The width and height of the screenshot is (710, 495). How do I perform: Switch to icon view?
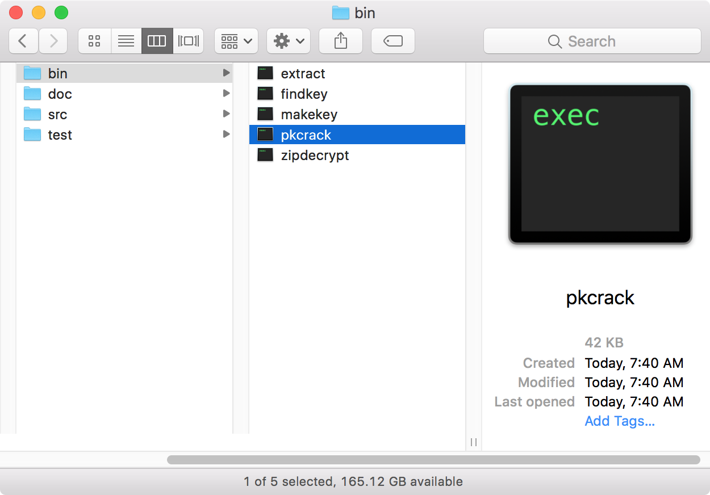pos(94,41)
